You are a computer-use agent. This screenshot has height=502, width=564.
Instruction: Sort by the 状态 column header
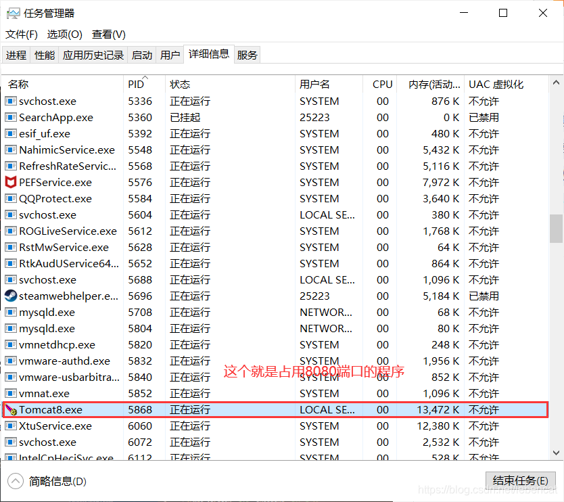(230, 84)
